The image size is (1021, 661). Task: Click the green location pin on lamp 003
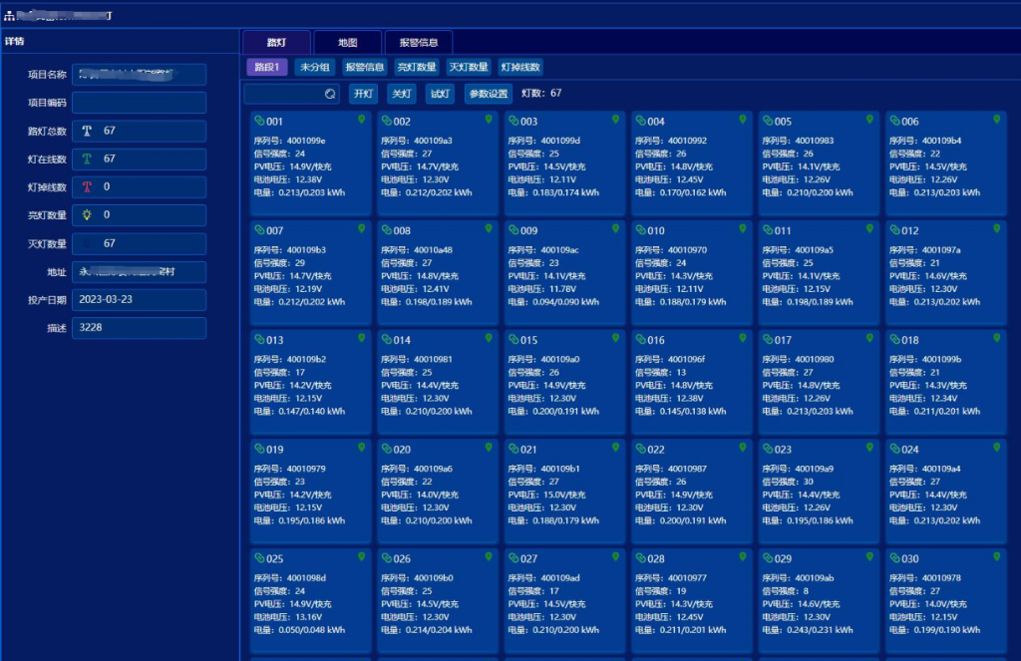click(x=616, y=119)
